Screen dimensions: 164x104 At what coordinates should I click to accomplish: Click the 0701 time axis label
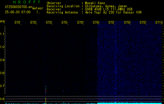pos(18,22)
